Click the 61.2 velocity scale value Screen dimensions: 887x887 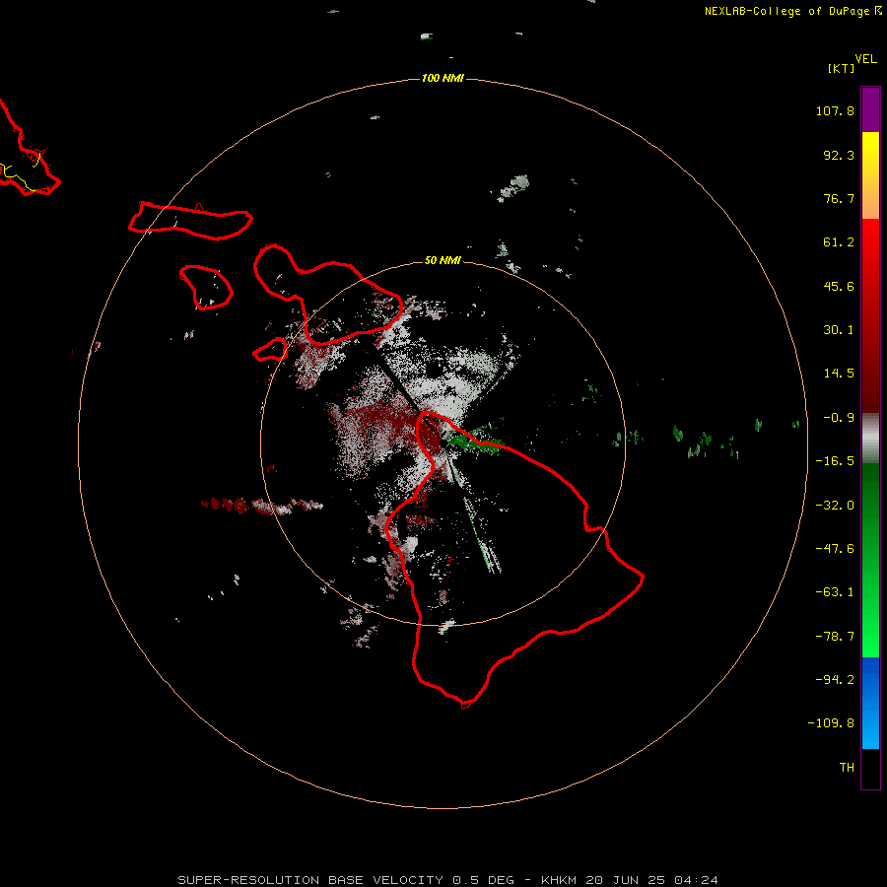click(839, 242)
